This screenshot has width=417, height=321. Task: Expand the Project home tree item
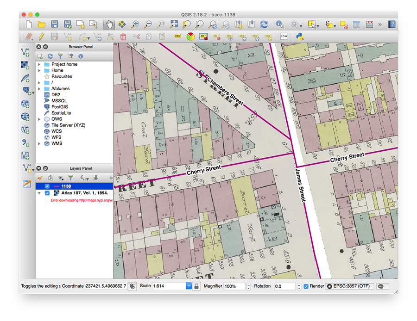point(39,64)
